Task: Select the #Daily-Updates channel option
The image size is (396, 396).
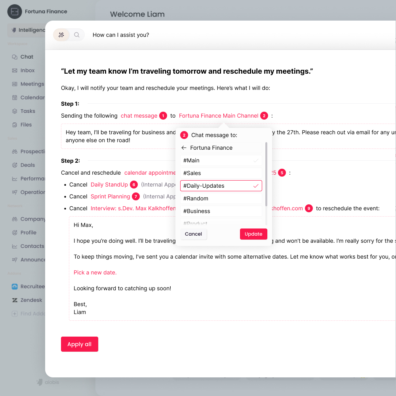Action: [221, 186]
